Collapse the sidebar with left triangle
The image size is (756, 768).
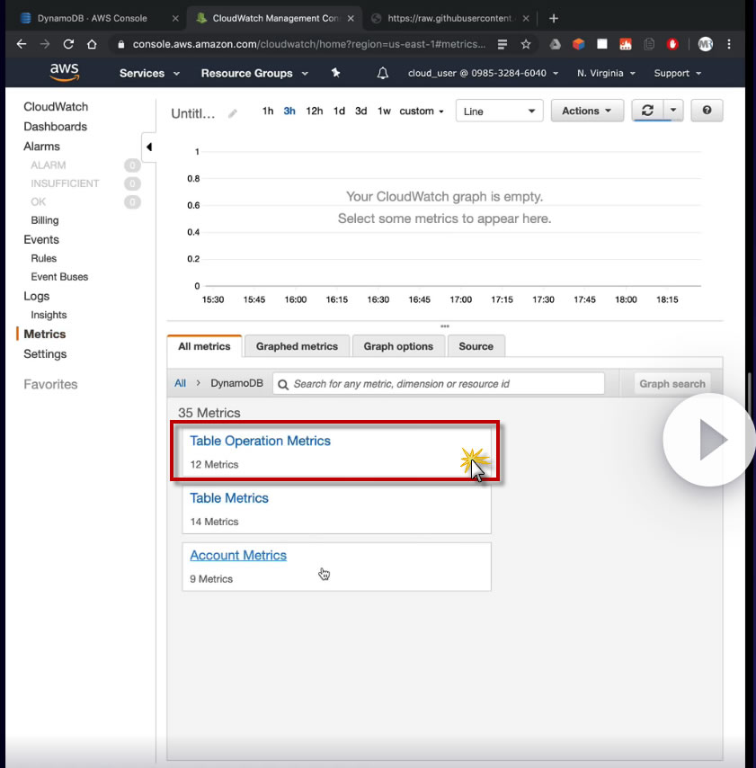click(x=149, y=147)
